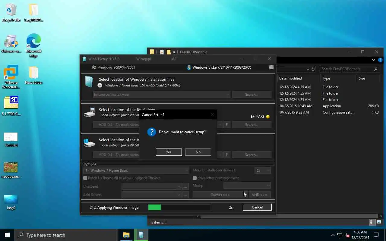Open Tweaks >>> options
Viewport: 386px width, 241px height.
[x=220, y=195]
